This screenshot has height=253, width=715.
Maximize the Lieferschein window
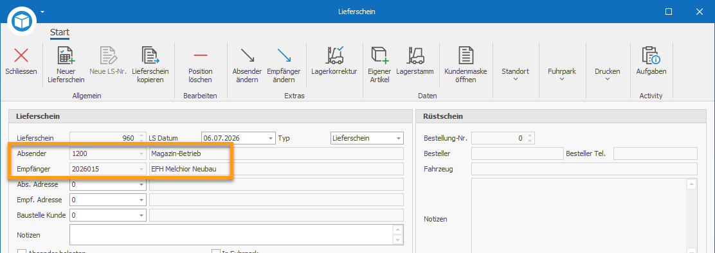click(x=669, y=12)
